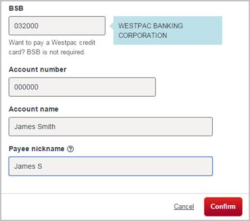This screenshot has height=221, width=250.
Task: Click the tooltip's arrow pointer beside BSB
Action: pos(111,26)
